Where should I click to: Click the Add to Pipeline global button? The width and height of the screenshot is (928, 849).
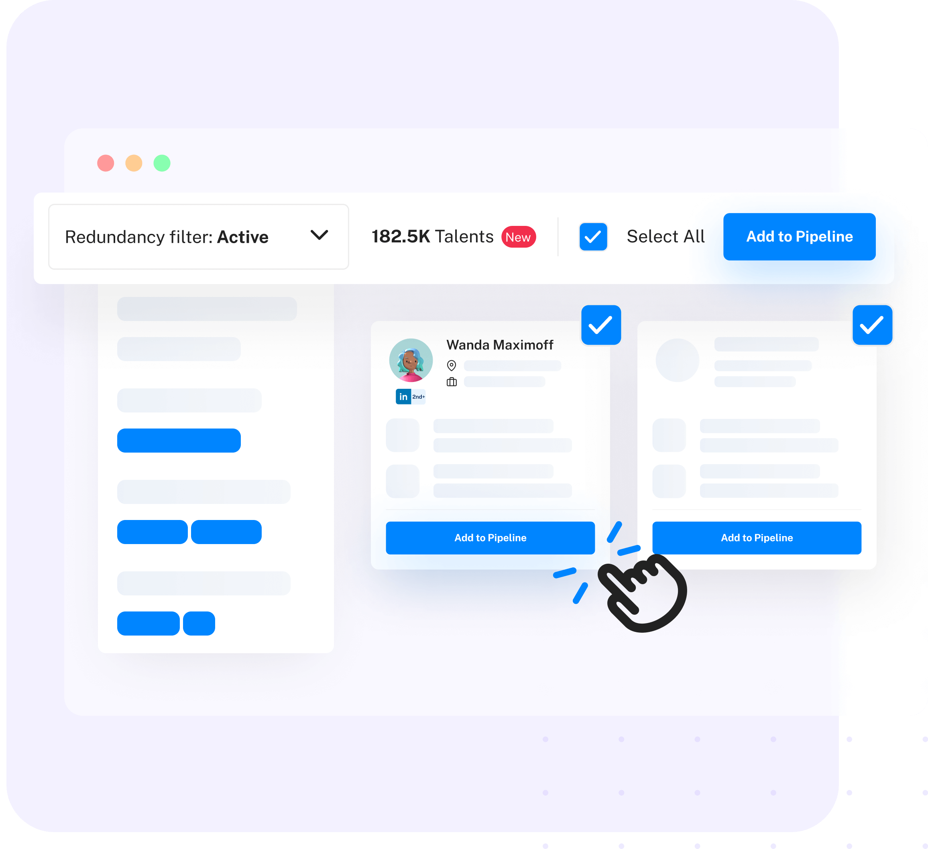(799, 236)
